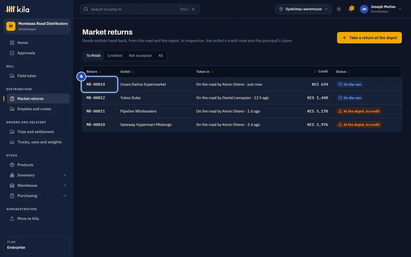Click Take a return at the depot
The height and width of the screenshot is (257, 411).
369,38
